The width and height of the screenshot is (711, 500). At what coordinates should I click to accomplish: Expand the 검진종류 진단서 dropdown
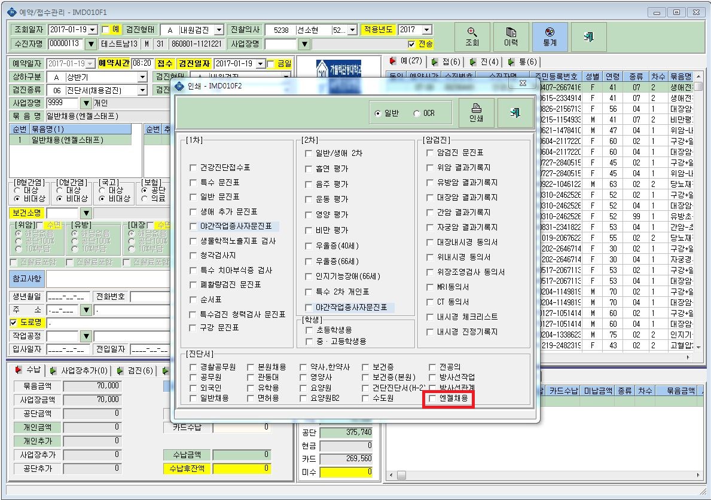pyautogui.click(x=142, y=91)
